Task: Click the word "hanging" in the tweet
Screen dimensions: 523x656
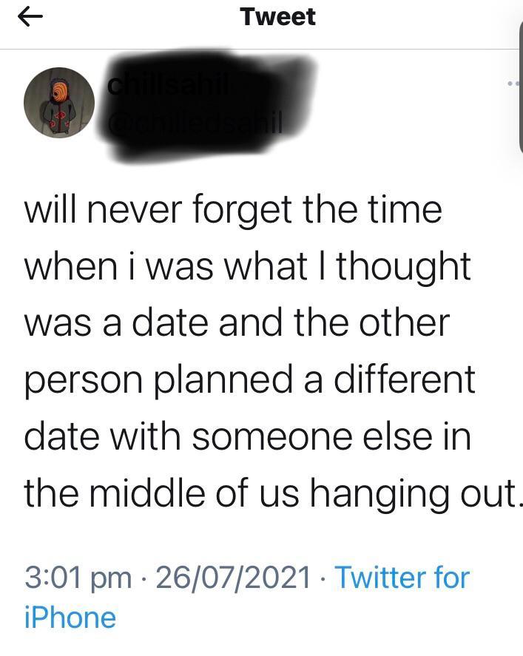Action: tap(374, 494)
